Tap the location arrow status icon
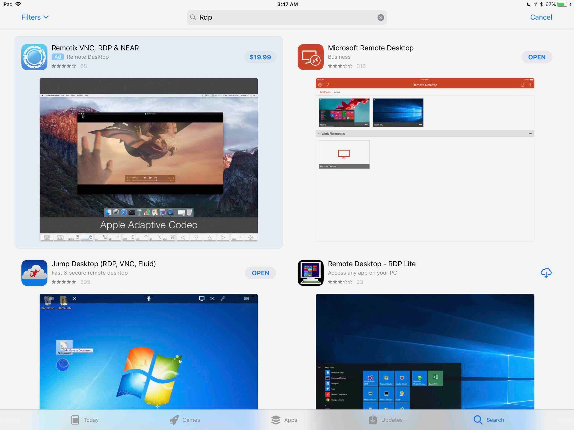This screenshot has height=430, width=574. [535, 4]
